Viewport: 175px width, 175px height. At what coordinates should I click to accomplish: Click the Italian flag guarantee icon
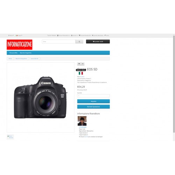click(81, 73)
